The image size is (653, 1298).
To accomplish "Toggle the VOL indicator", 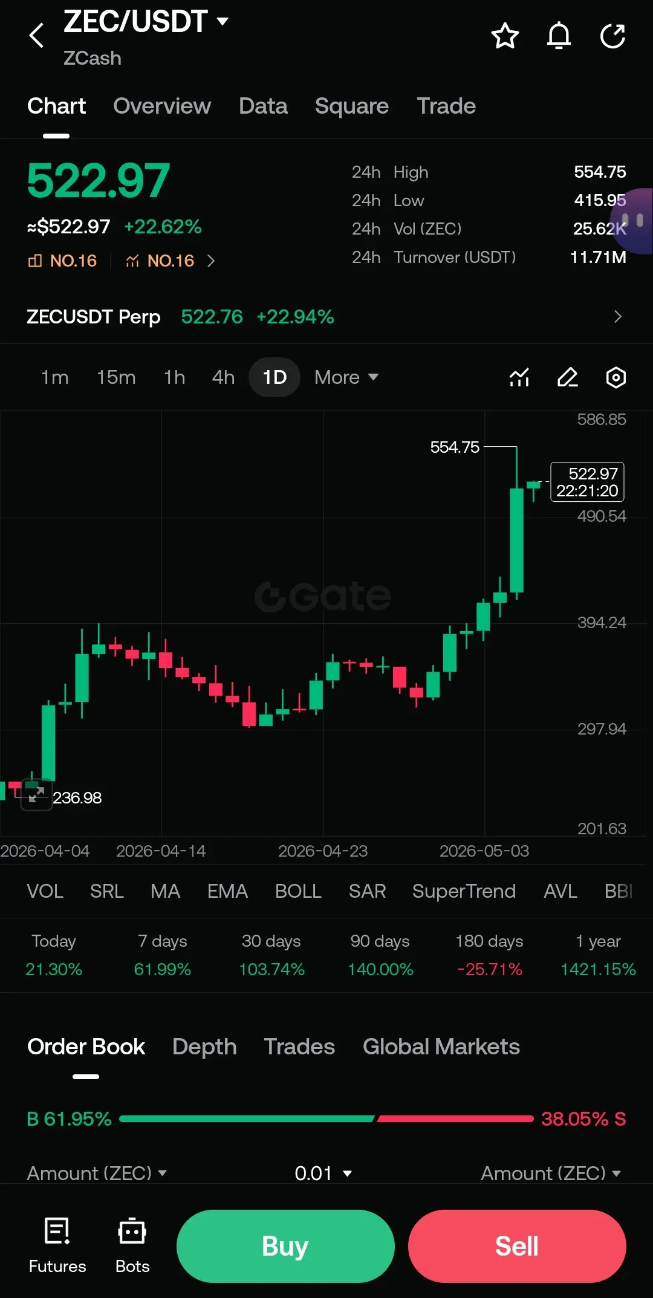I will [x=45, y=891].
